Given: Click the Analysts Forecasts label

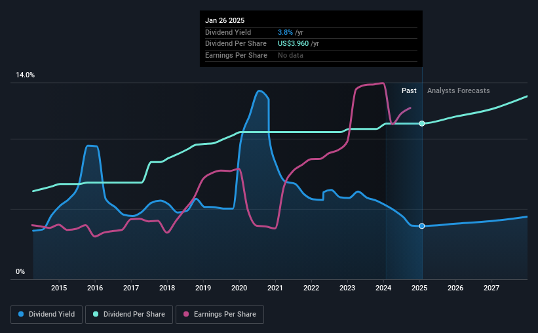Looking at the screenshot, I should point(459,90).
